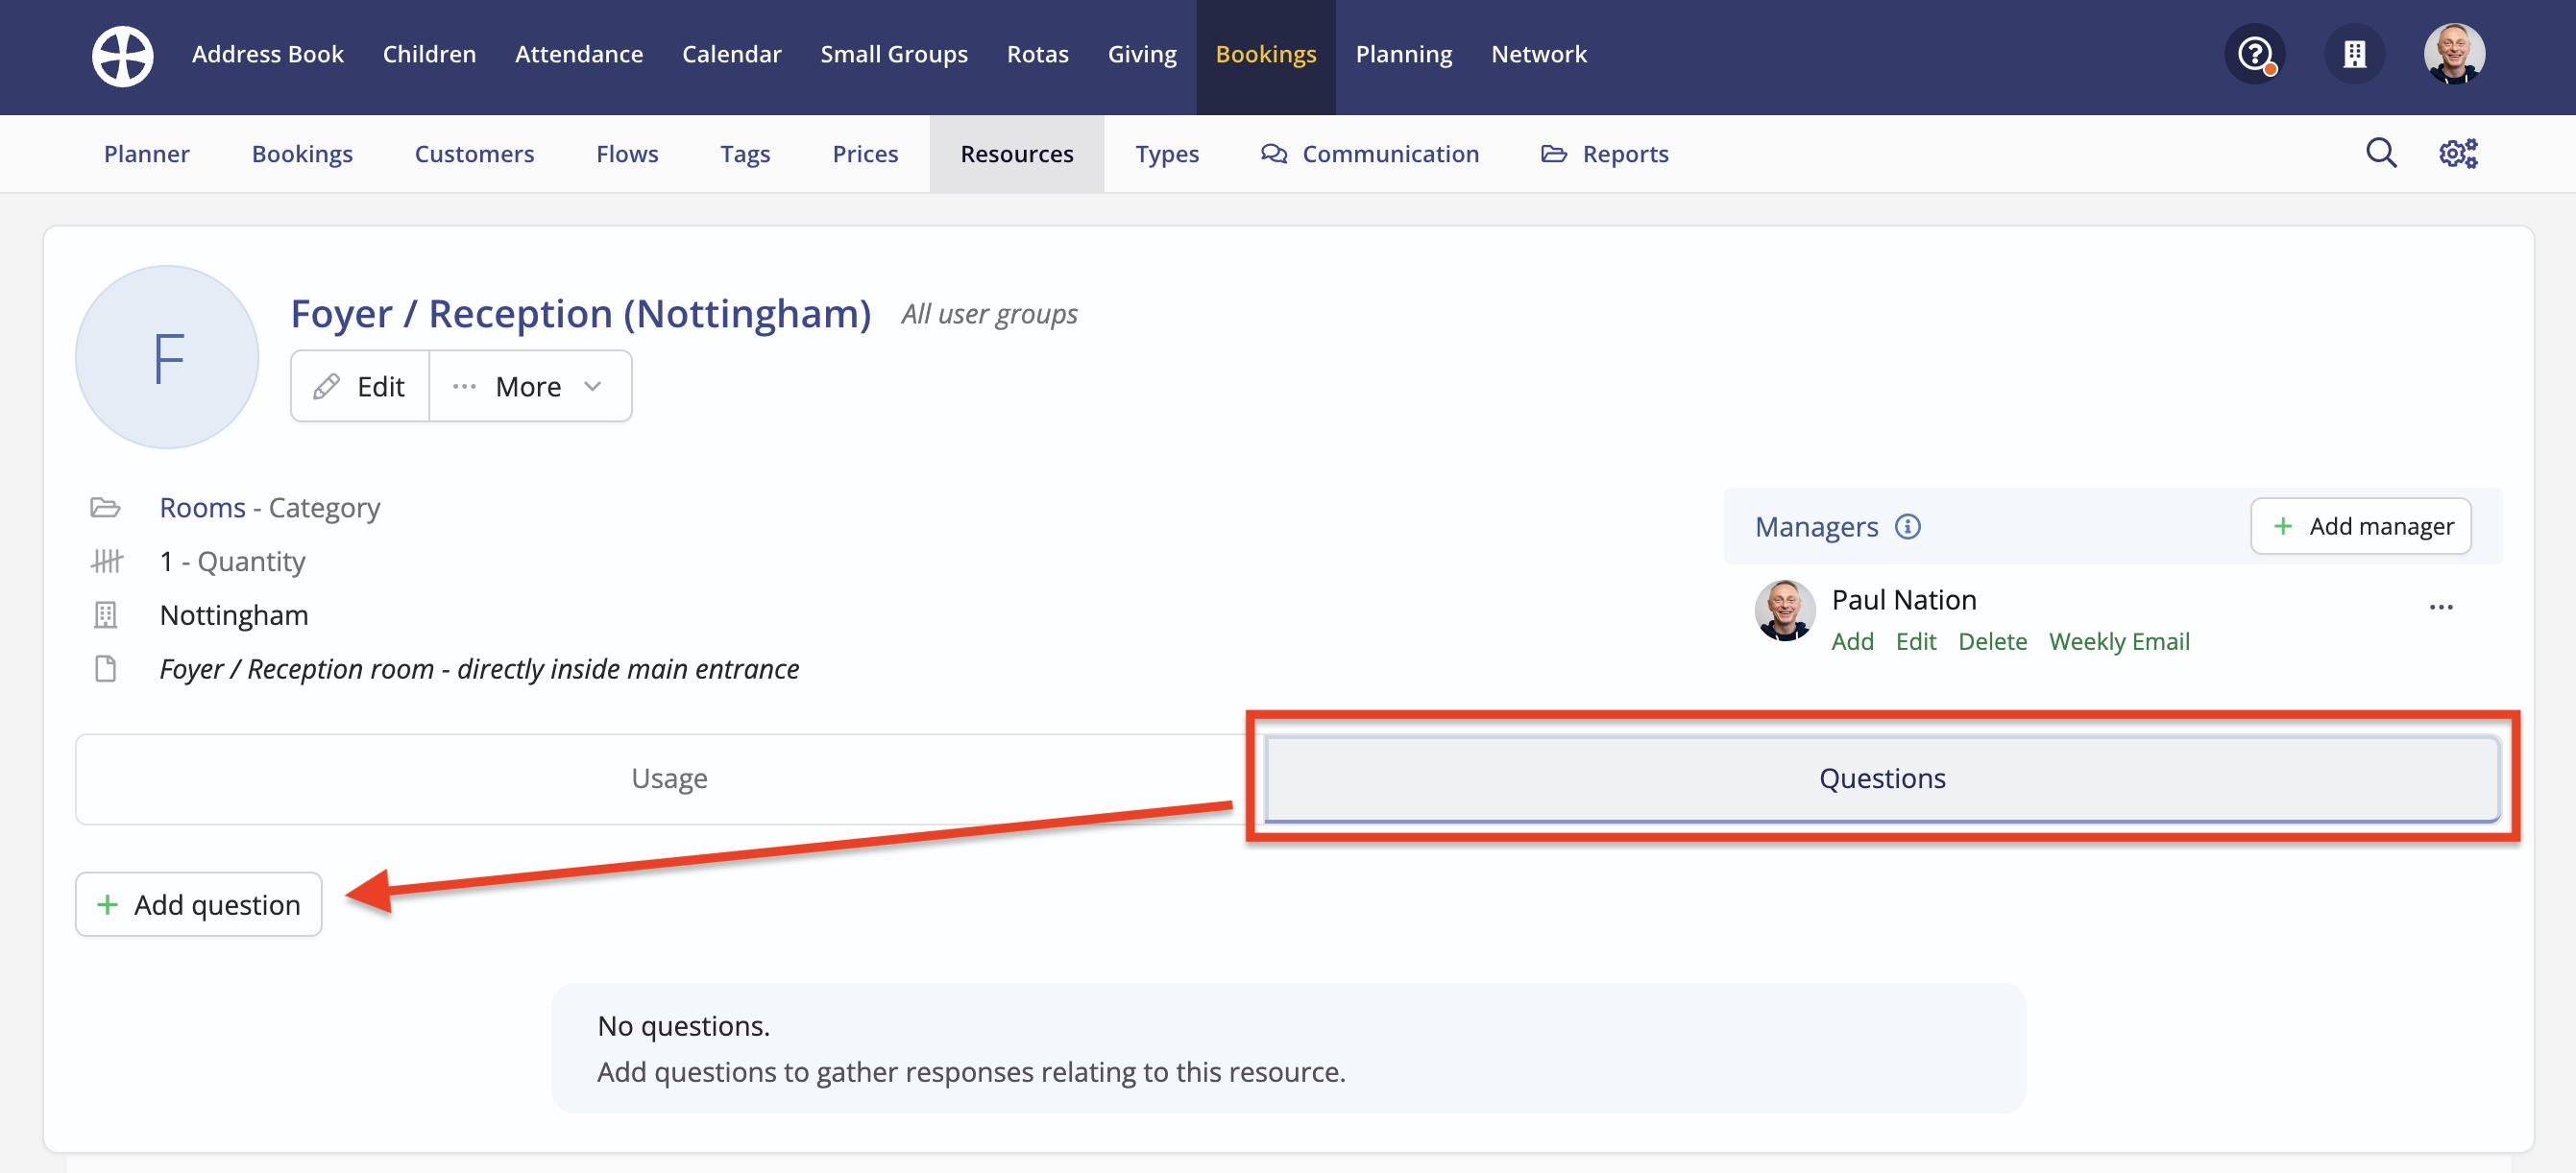Expand the More dropdown button
The image size is (2576, 1173).
pos(530,387)
